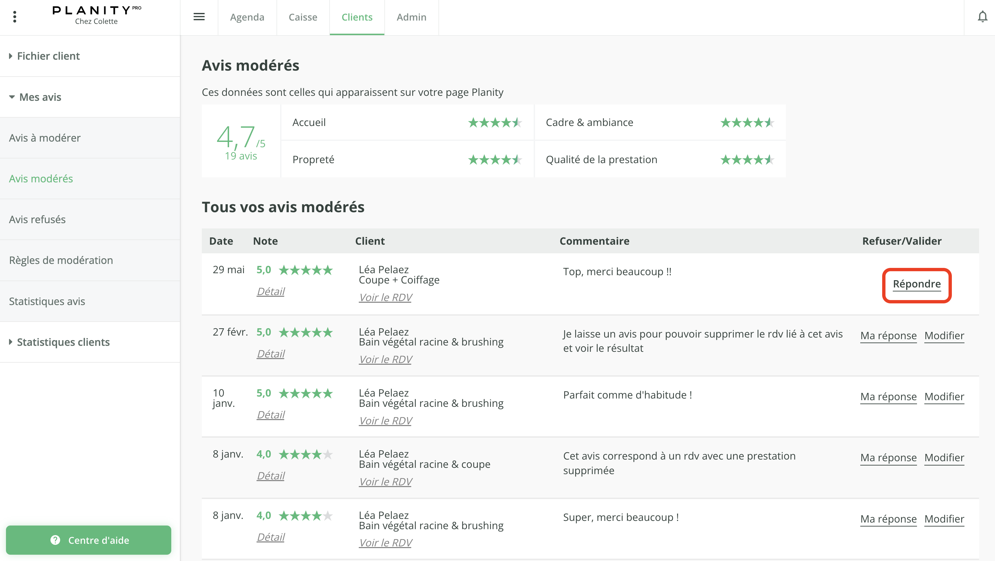
Task: Open Règles de modération page
Action: (x=61, y=260)
